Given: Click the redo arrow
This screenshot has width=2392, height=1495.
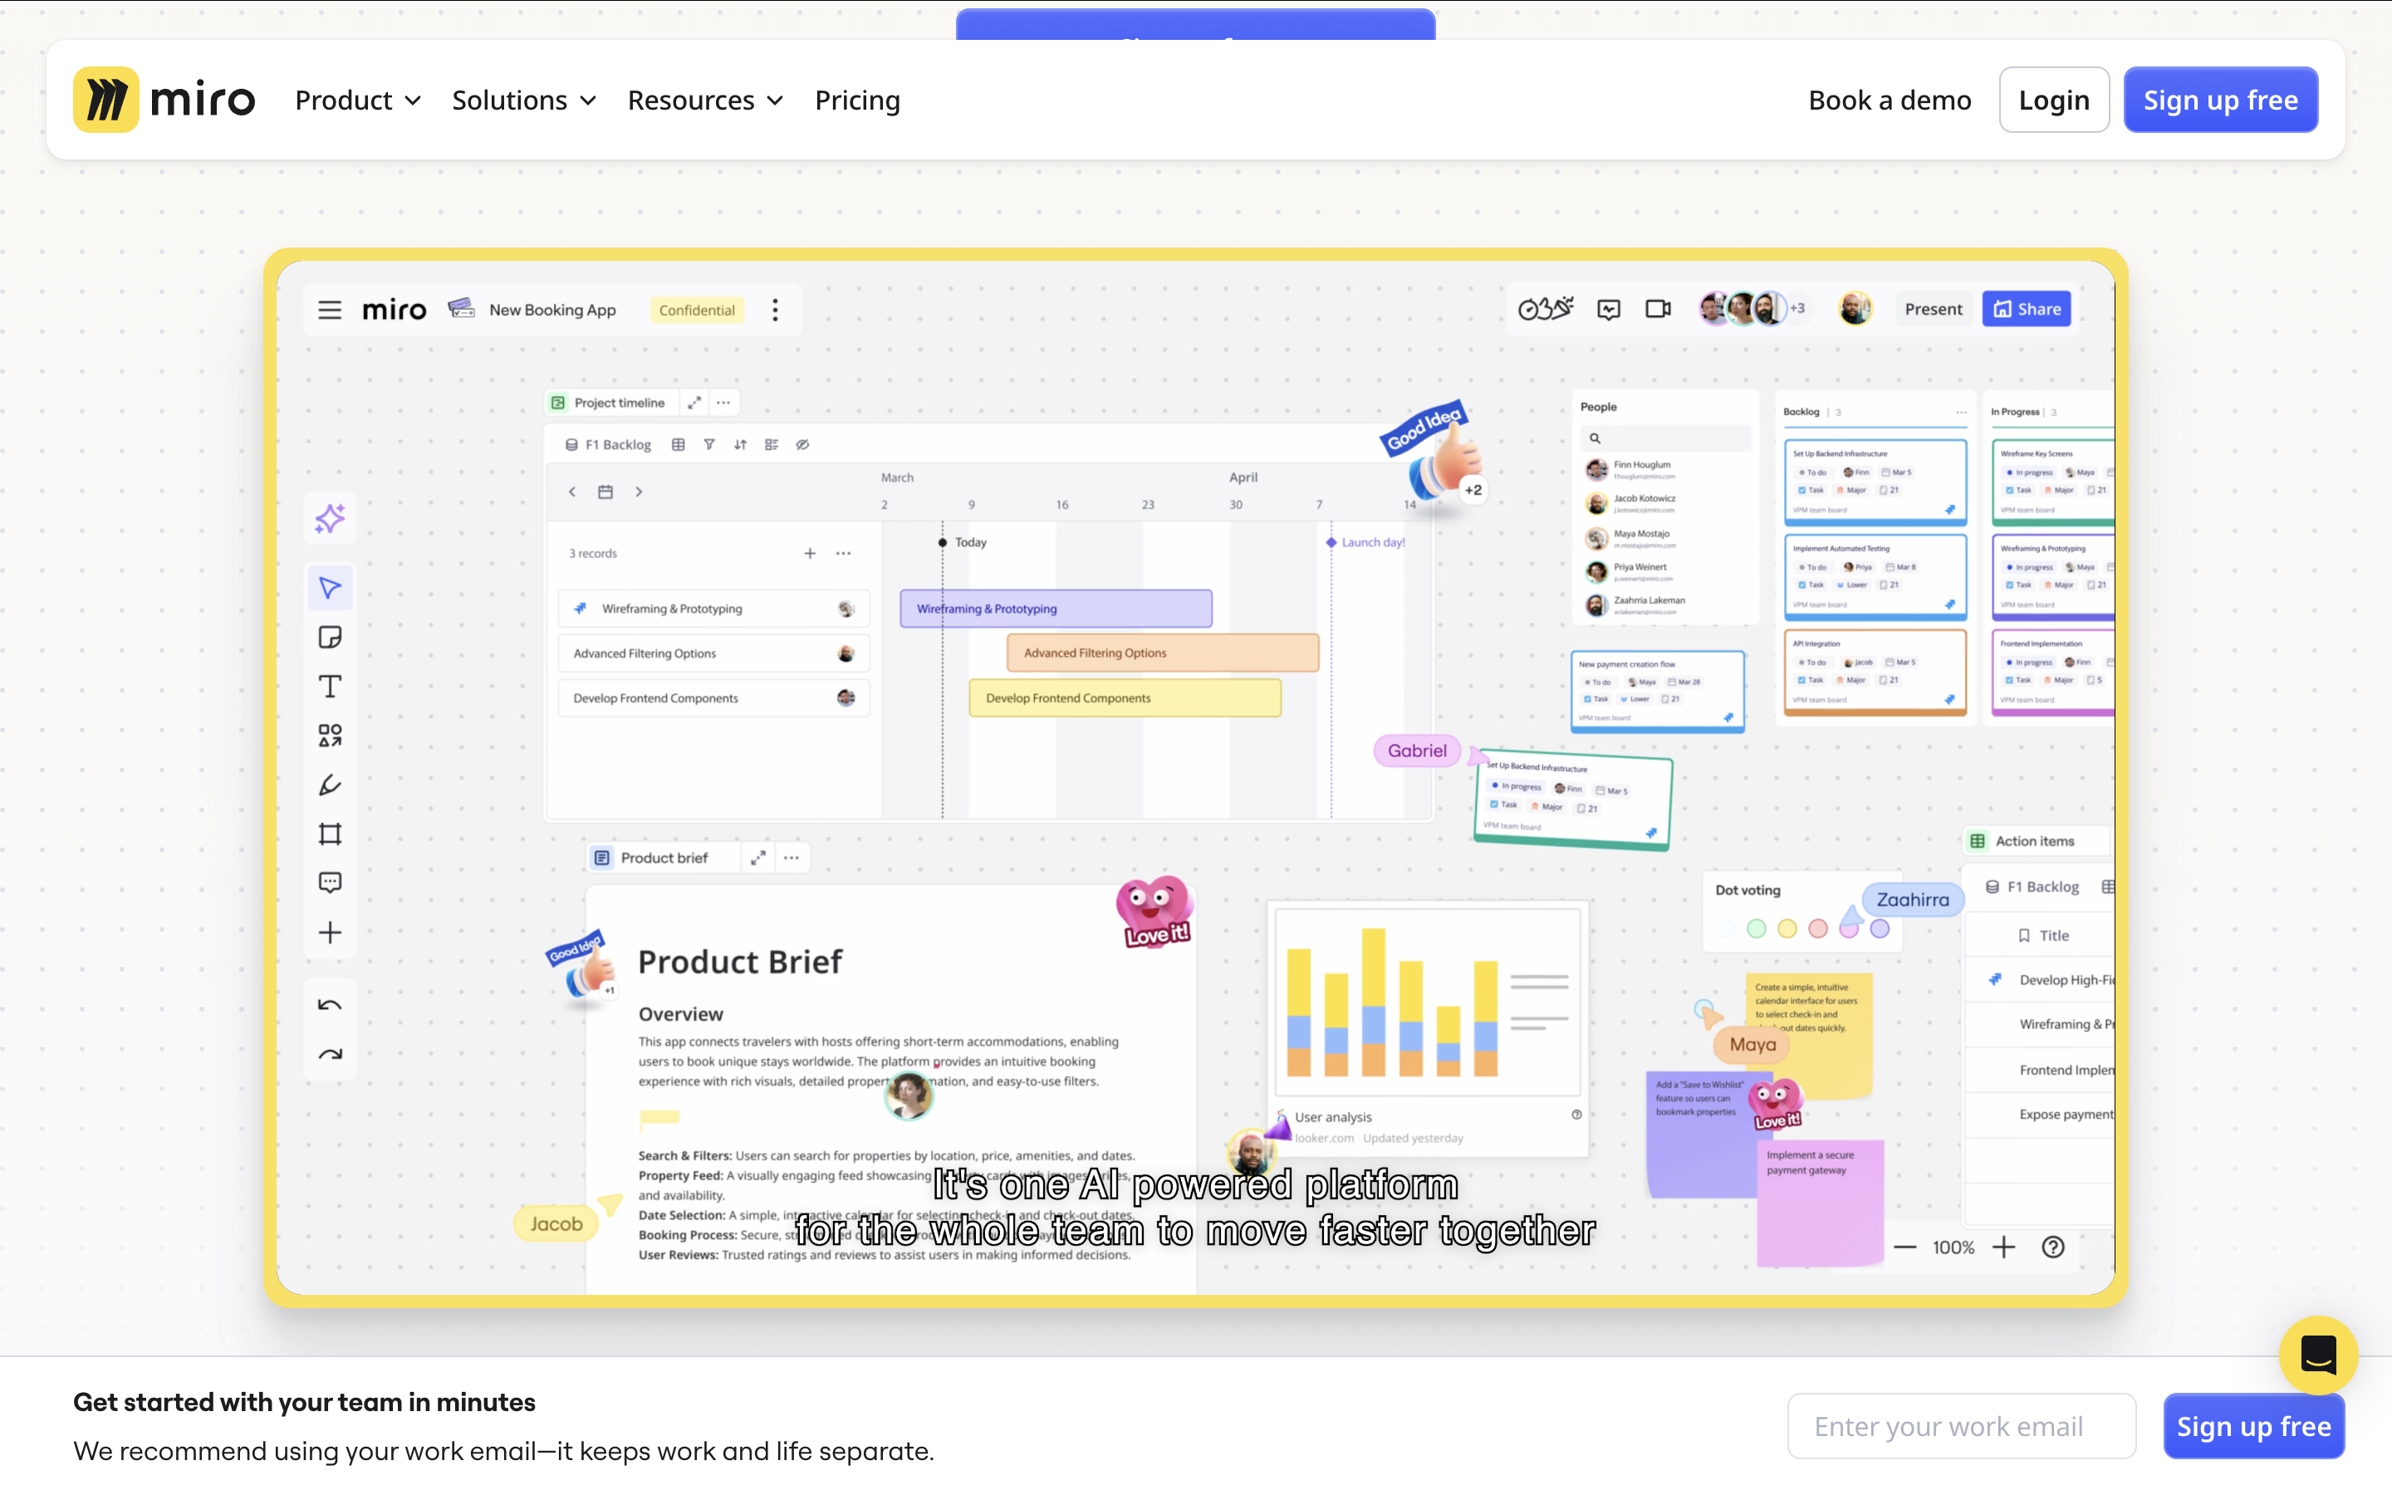Looking at the screenshot, I should 330,1054.
